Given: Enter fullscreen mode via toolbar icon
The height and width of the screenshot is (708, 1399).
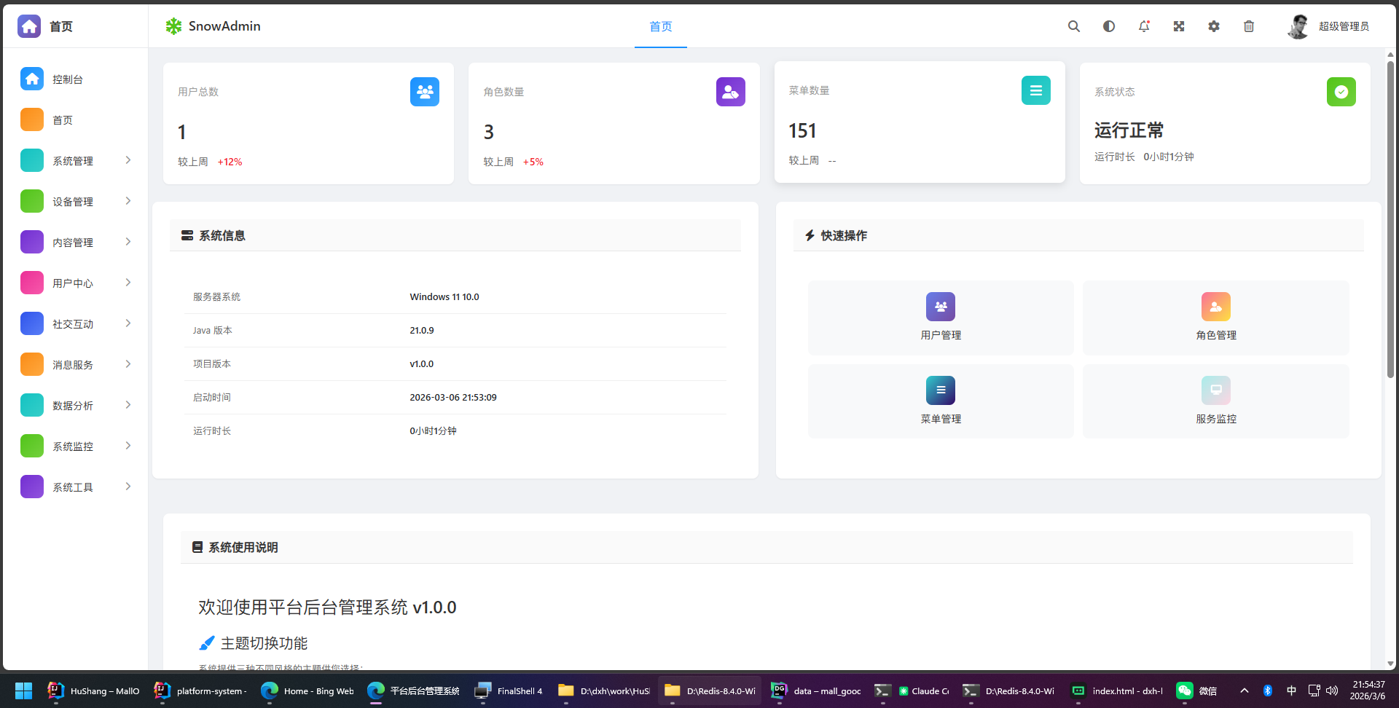Looking at the screenshot, I should [x=1178, y=26].
